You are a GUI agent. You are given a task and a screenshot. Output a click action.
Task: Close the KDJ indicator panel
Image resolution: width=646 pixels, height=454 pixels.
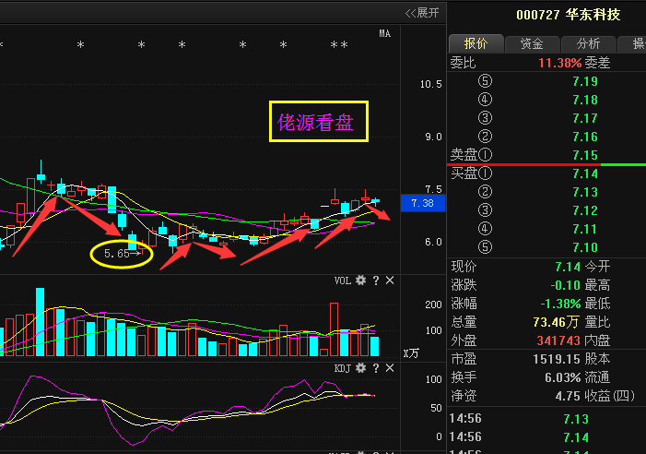coord(390,368)
